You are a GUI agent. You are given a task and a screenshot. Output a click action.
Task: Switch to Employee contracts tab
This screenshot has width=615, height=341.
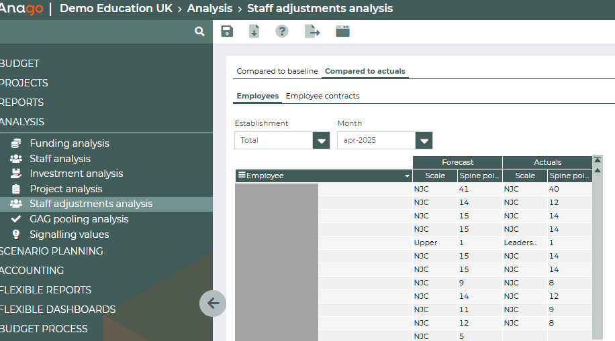pyautogui.click(x=322, y=96)
